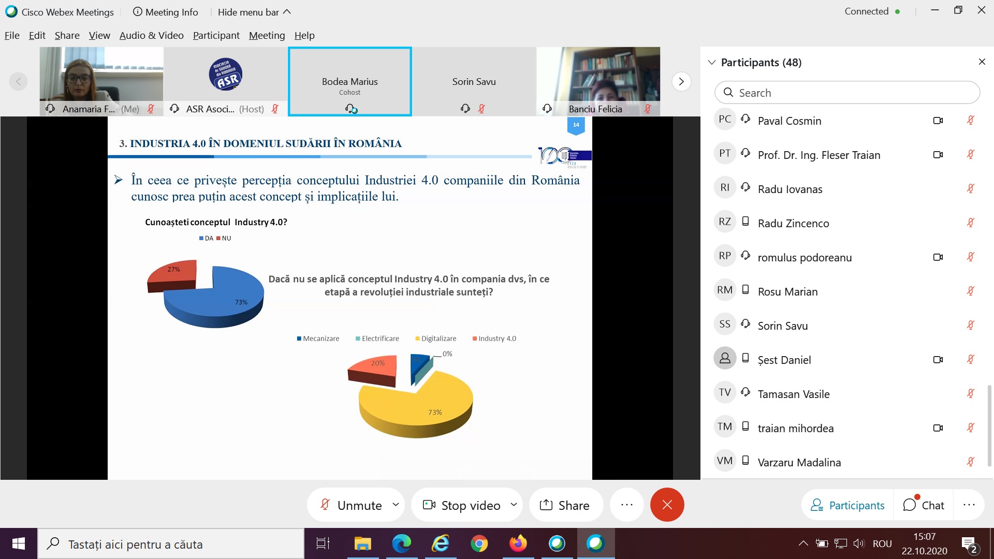Open the three-dots more options button

point(626,505)
